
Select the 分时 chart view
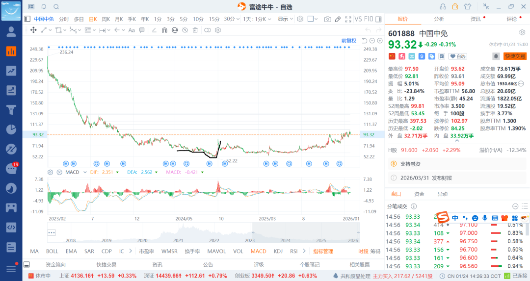click(x=64, y=19)
